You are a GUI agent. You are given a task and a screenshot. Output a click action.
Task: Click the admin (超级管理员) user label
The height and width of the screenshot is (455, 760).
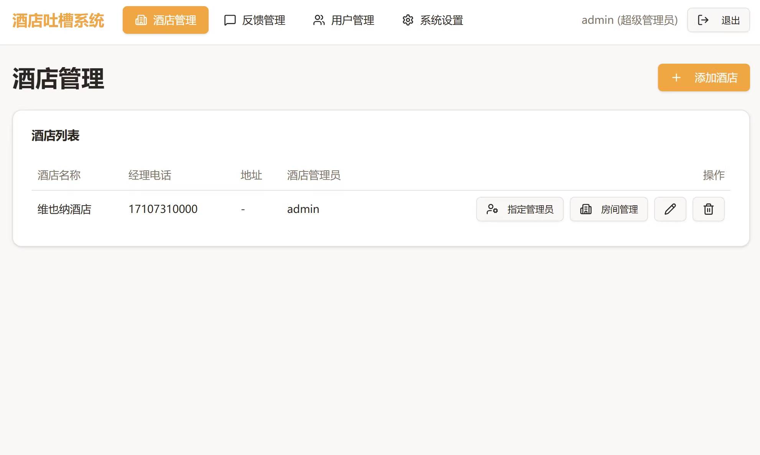(629, 20)
